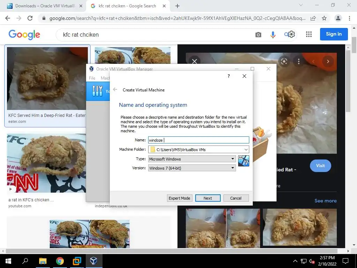This screenshot has width=357, height=268.
Task: Open the Chrome three-dot menu
Action: coord(349,18)
